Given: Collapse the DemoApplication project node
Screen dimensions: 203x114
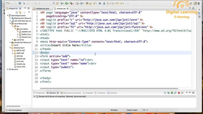Looking at the screenshot, I should tap(8, 16).
